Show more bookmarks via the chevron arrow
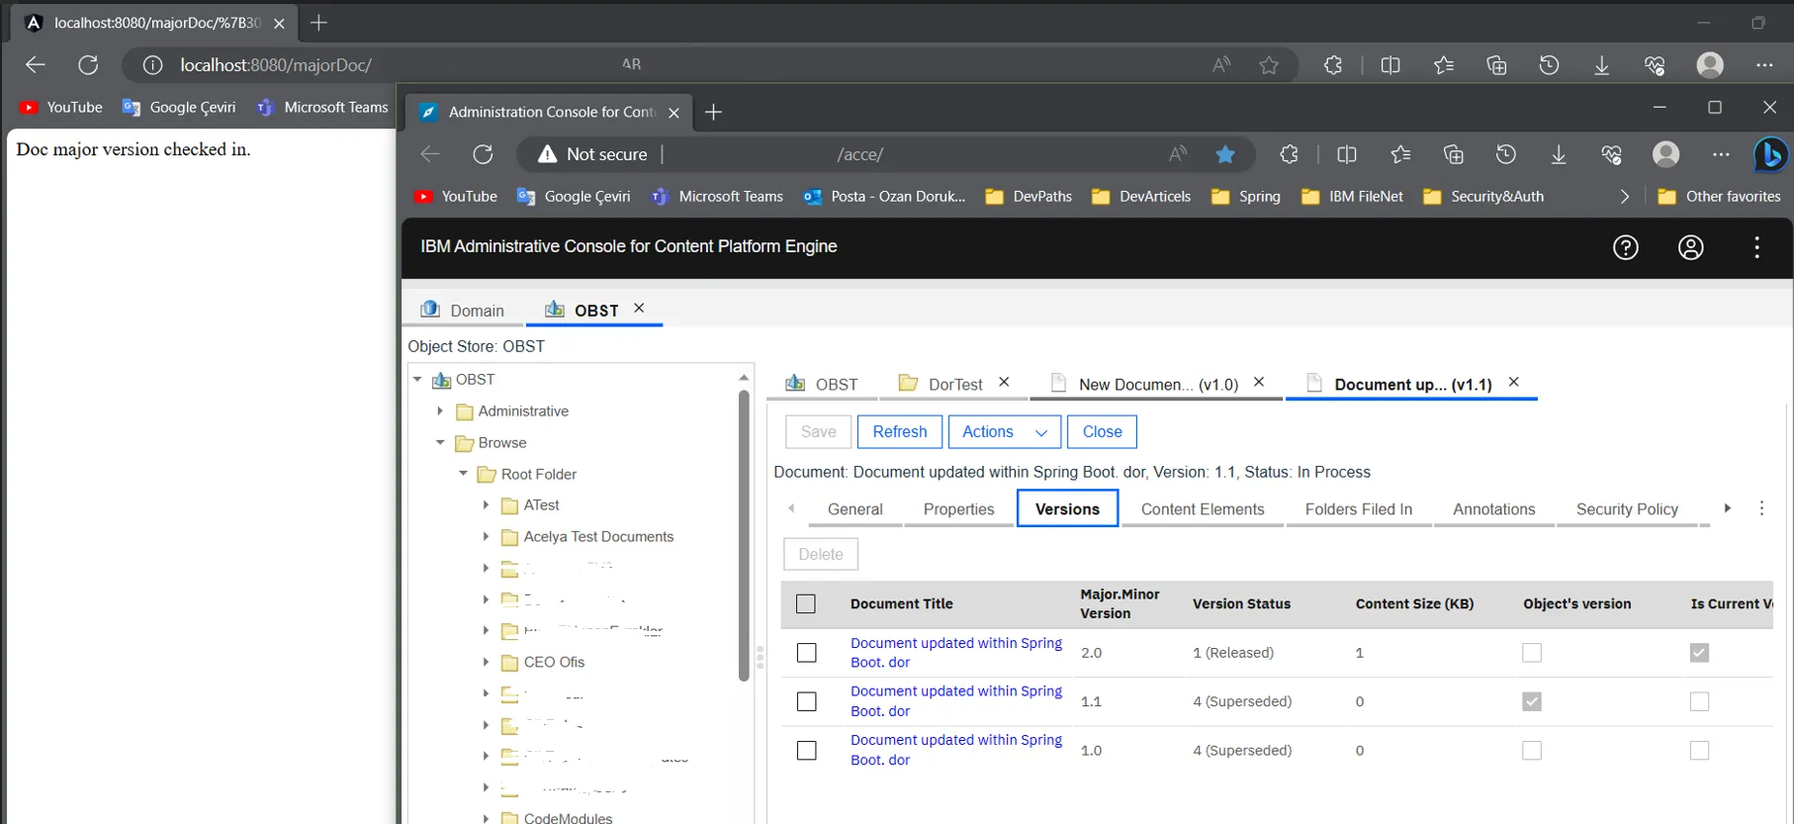 (1624, 197)
